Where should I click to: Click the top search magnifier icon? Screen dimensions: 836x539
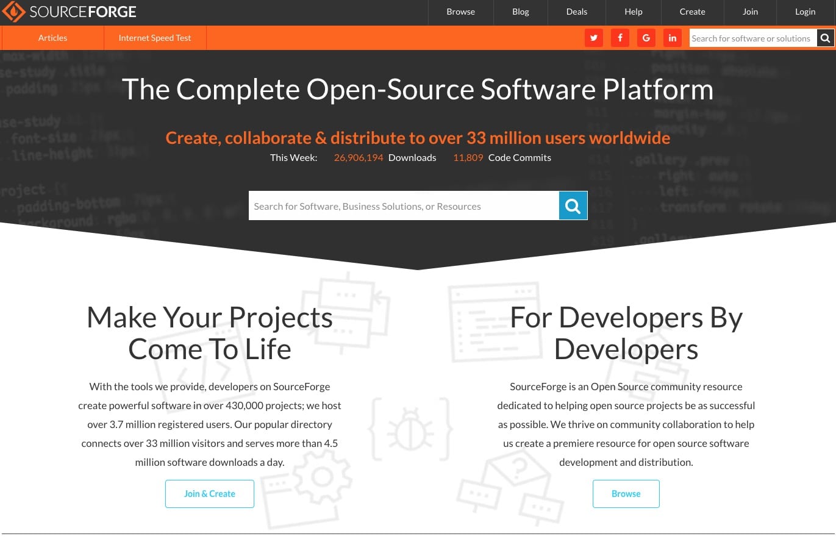click(x=825, y=38)
